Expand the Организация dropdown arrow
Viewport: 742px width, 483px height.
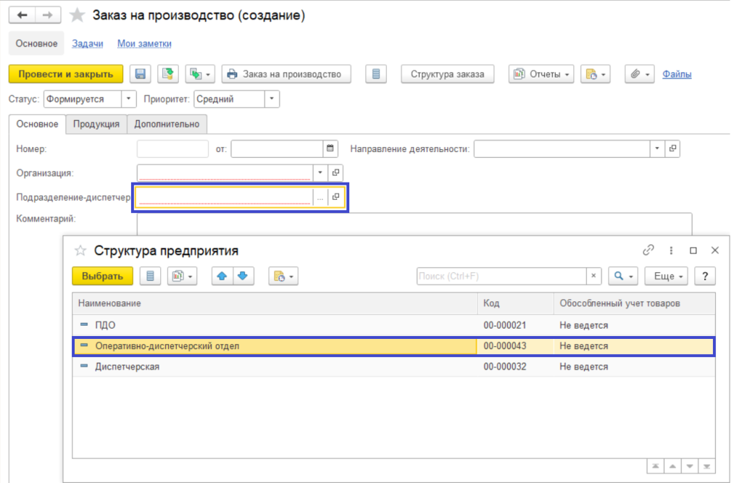(x=320, y=172)
